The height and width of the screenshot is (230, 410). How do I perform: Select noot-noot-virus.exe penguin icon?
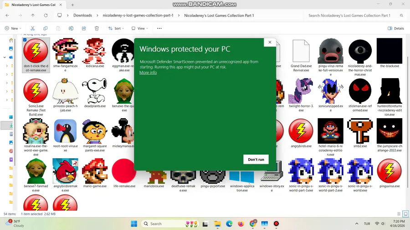[x=65, y=131]
